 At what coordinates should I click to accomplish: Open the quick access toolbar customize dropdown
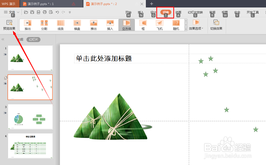[70, 12]
